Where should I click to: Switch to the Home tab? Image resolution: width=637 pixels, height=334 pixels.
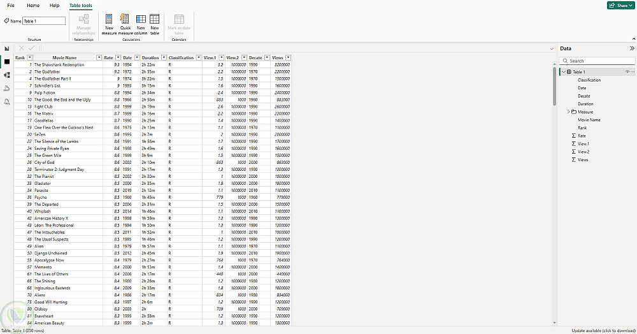(33, 5)
